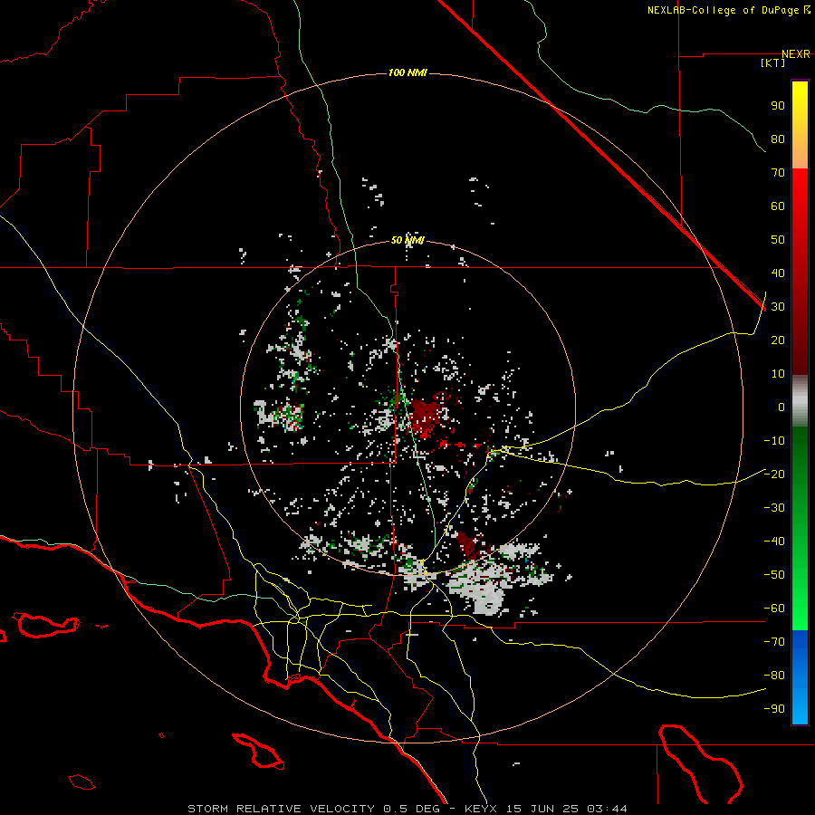Select the -90 value on velocity scale
The image size is (815, 815).
[x=774, y=709]
